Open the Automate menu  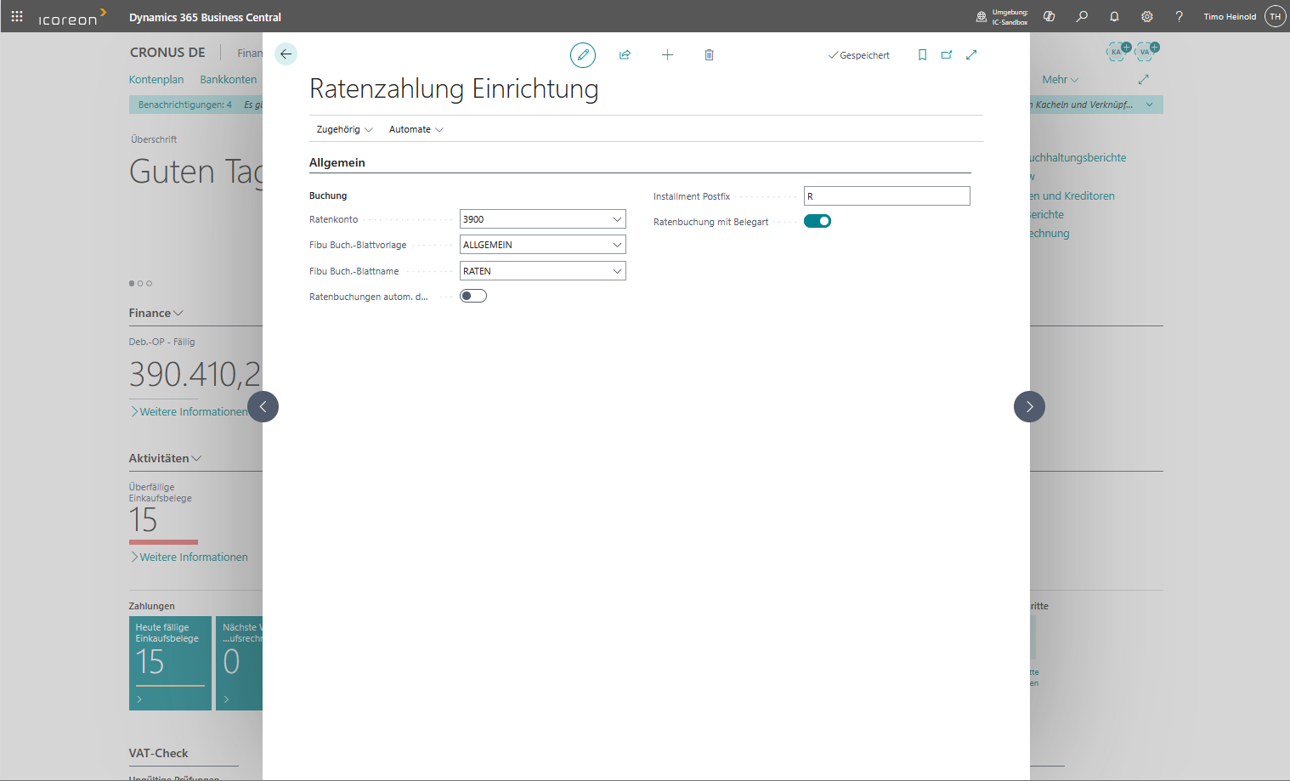[416, 129]
